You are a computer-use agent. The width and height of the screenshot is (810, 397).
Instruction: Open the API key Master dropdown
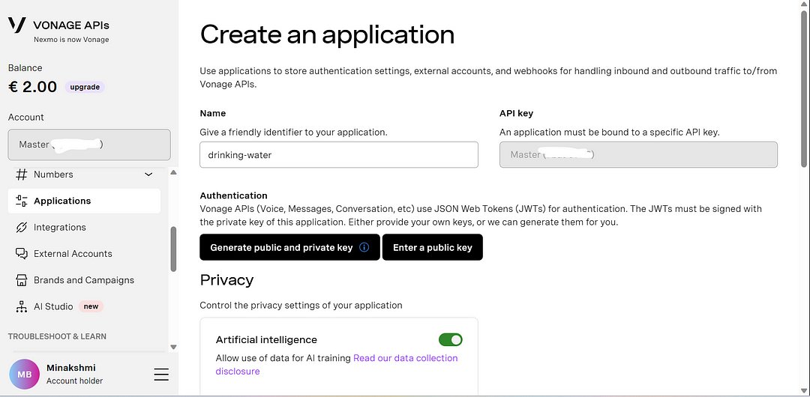[638, 154]
